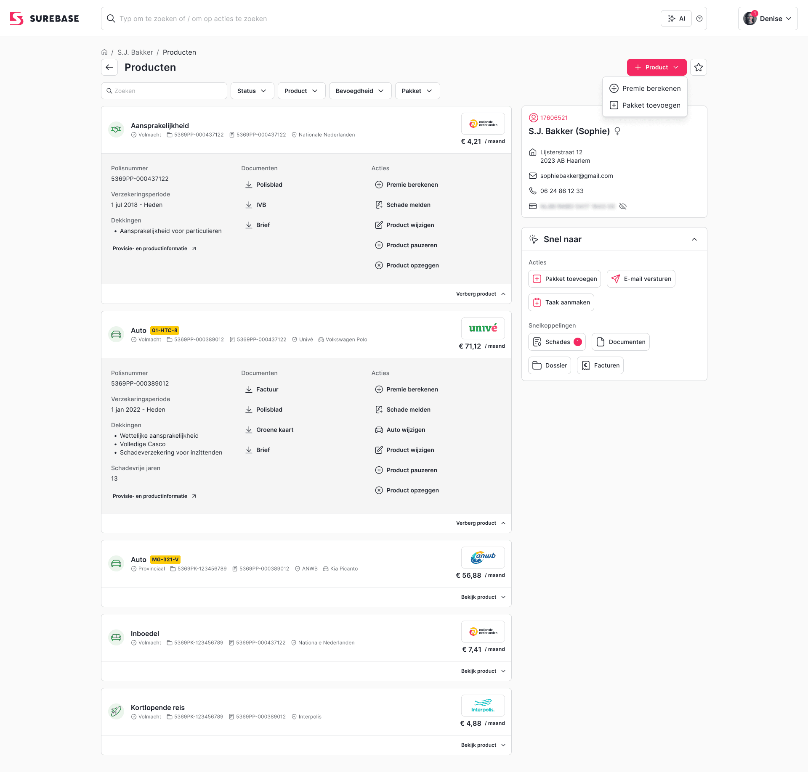This screenshot has height=772, width=808.
Task: Collapse the Snel naar panel
Action: point(694,239)
